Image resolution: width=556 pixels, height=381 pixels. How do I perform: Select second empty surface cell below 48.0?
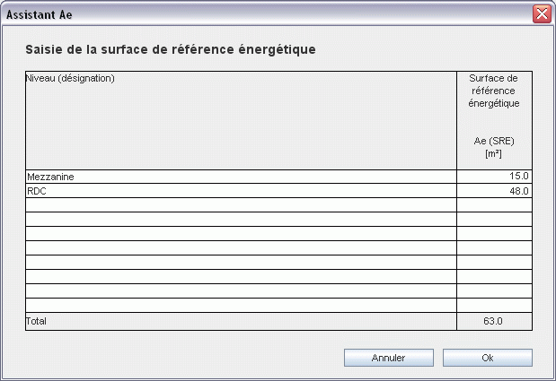tap(494, 220)
